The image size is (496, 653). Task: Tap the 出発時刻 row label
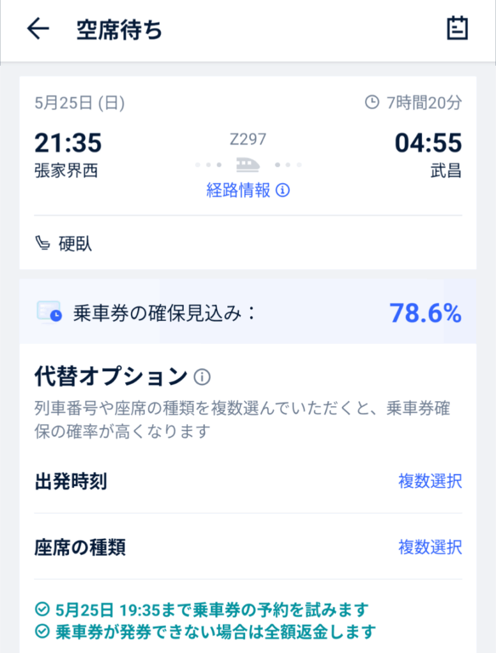71,481
